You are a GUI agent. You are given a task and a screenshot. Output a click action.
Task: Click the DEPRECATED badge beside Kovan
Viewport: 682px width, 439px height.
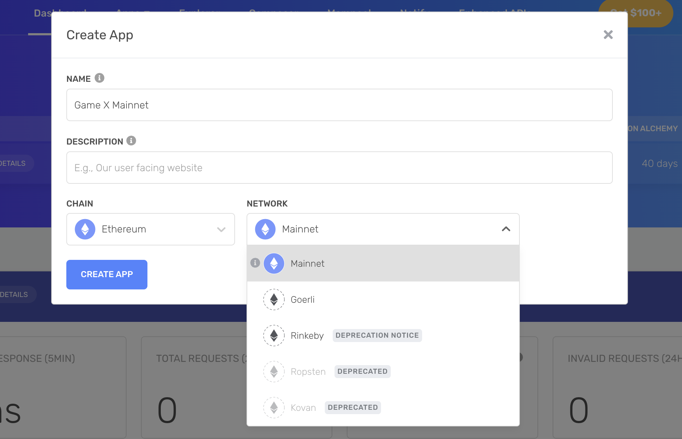(x=353, y=408)
